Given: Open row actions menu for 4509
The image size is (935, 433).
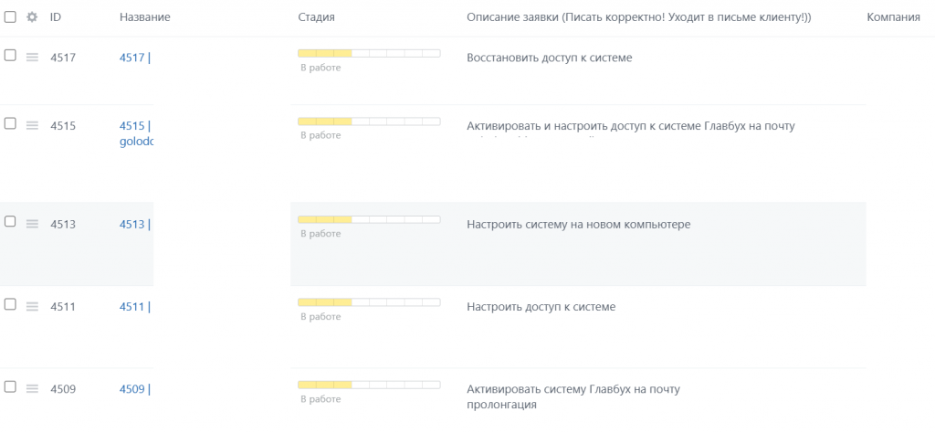Looking at the screenshot, I should pos(32,389).
